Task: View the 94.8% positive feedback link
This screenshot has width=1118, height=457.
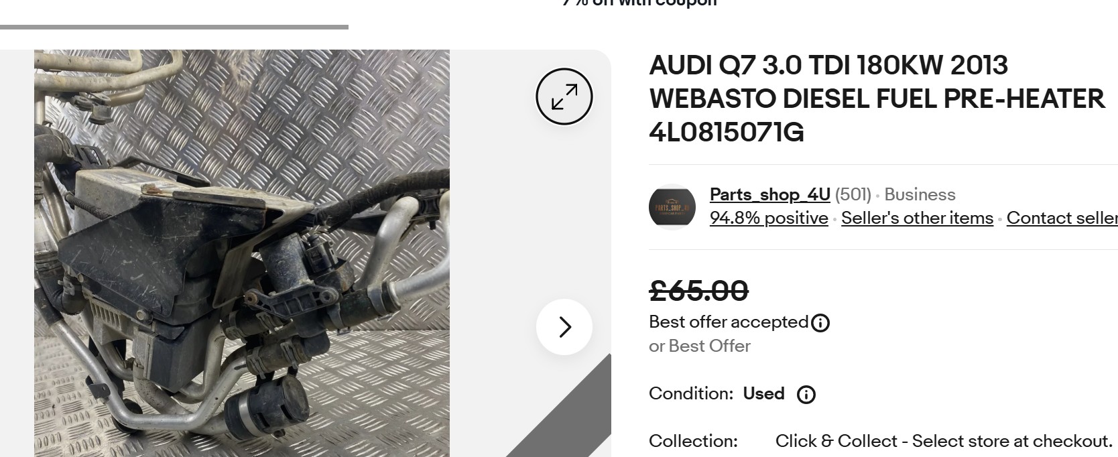Action: 769,218
